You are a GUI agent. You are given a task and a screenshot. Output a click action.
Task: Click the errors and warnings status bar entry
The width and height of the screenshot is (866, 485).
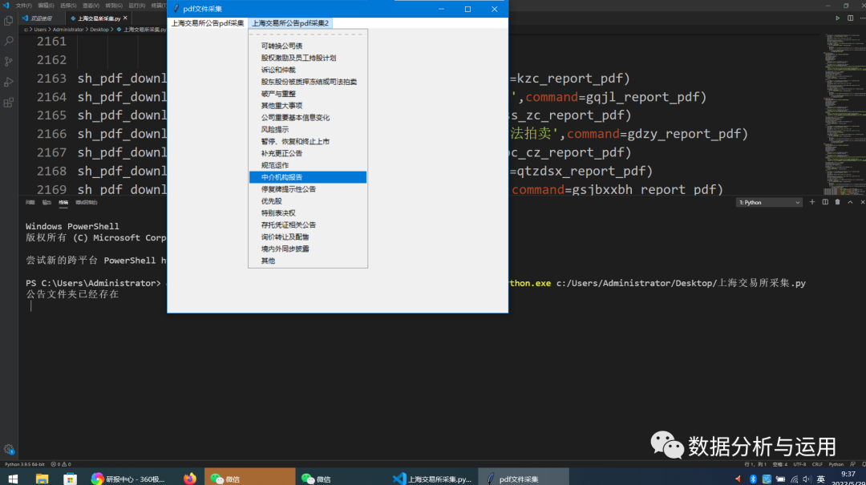[61, 465]
